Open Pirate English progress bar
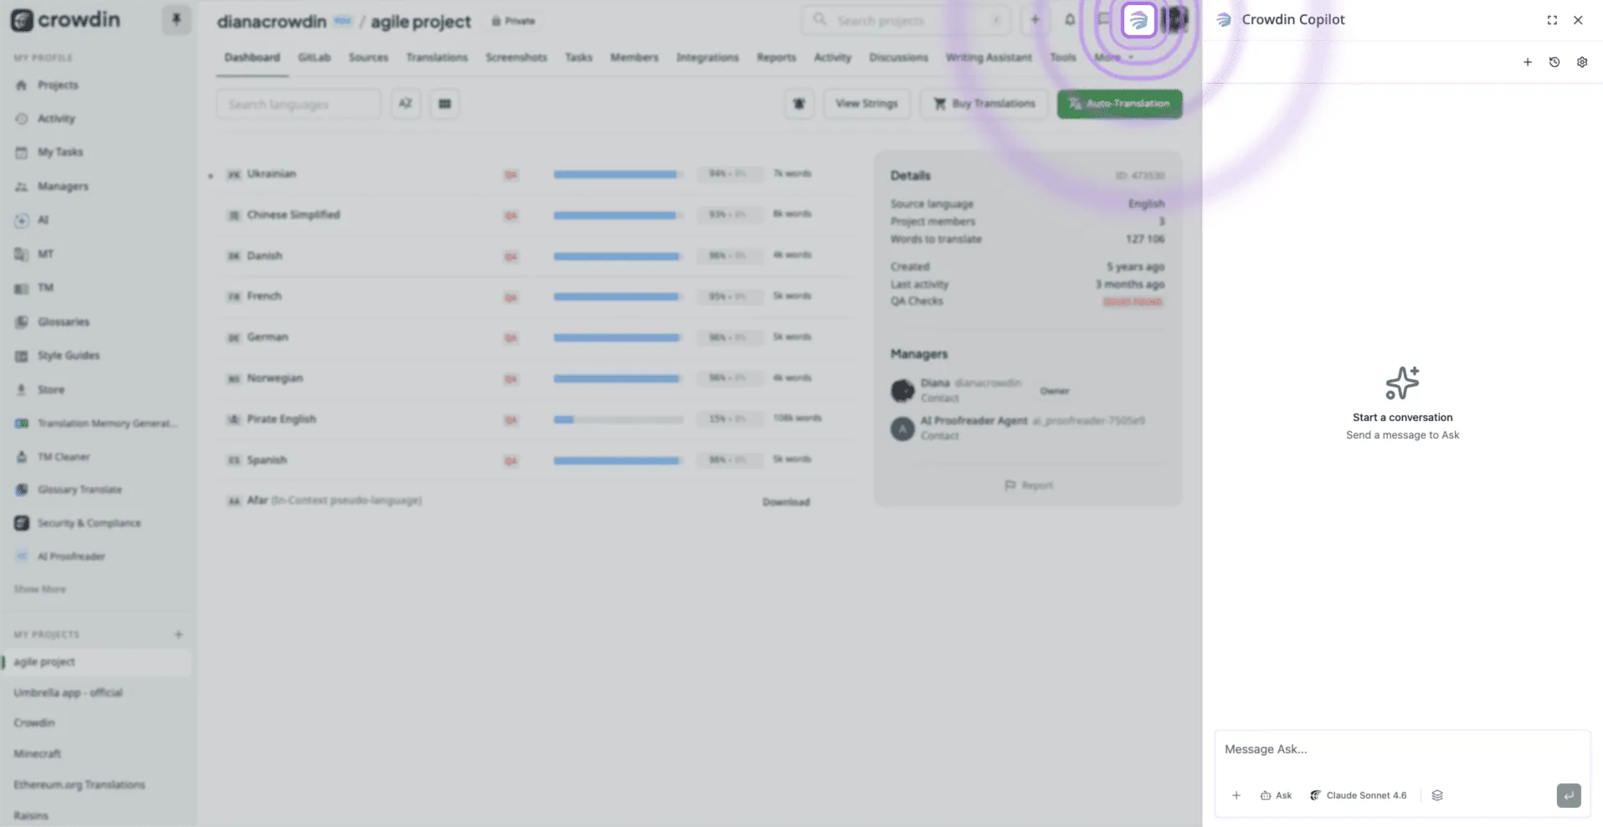The height and width of the screenshot is (827, 1603). 618,419
